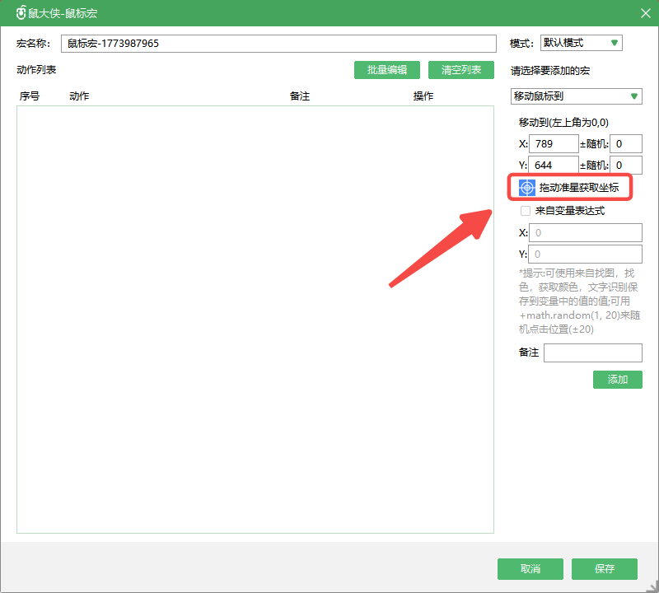Click the 动作 column header in action list
This screenshot has width=659, height=593.
pyautogui.click(x=79, y=96)
